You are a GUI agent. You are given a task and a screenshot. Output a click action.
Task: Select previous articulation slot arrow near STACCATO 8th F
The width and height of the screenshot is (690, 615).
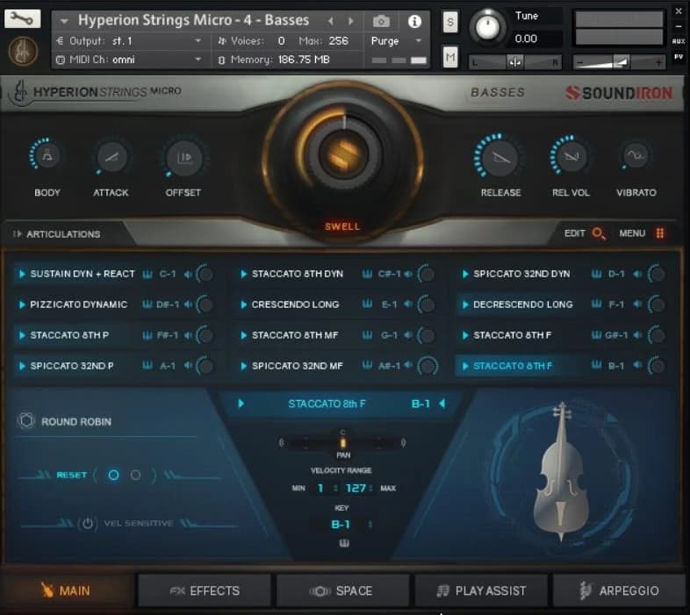241,404
